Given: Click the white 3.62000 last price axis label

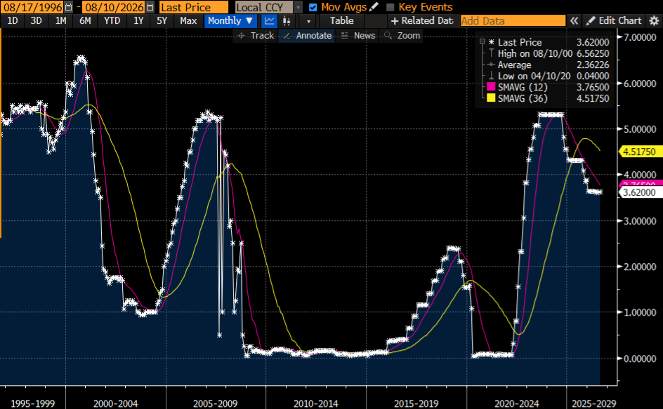Looking at the screenshot, I should pos(639,192).
